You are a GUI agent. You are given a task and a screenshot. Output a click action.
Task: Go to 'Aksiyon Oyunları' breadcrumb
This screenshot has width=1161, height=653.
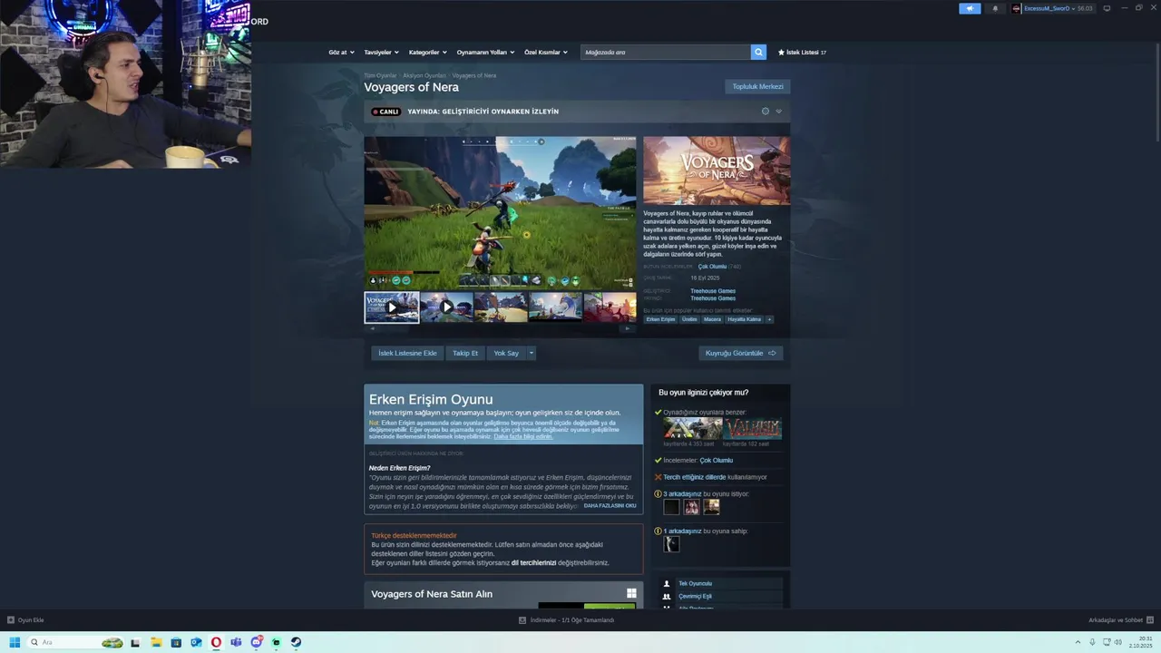(424, 75)
